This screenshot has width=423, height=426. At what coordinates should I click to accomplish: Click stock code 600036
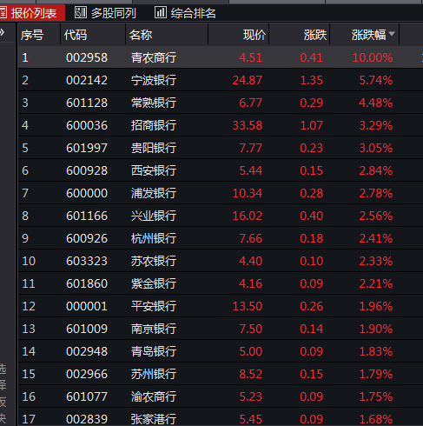[87, 125]
